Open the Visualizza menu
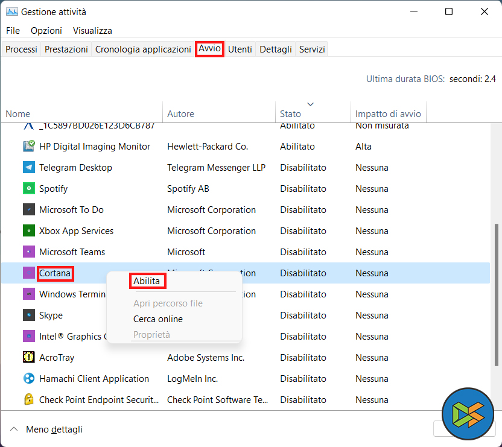502x447 pixels. tap(92, 30)
